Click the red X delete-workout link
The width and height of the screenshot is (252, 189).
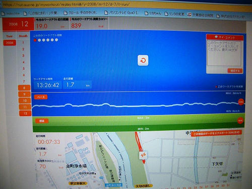click(x=229, y=87)
